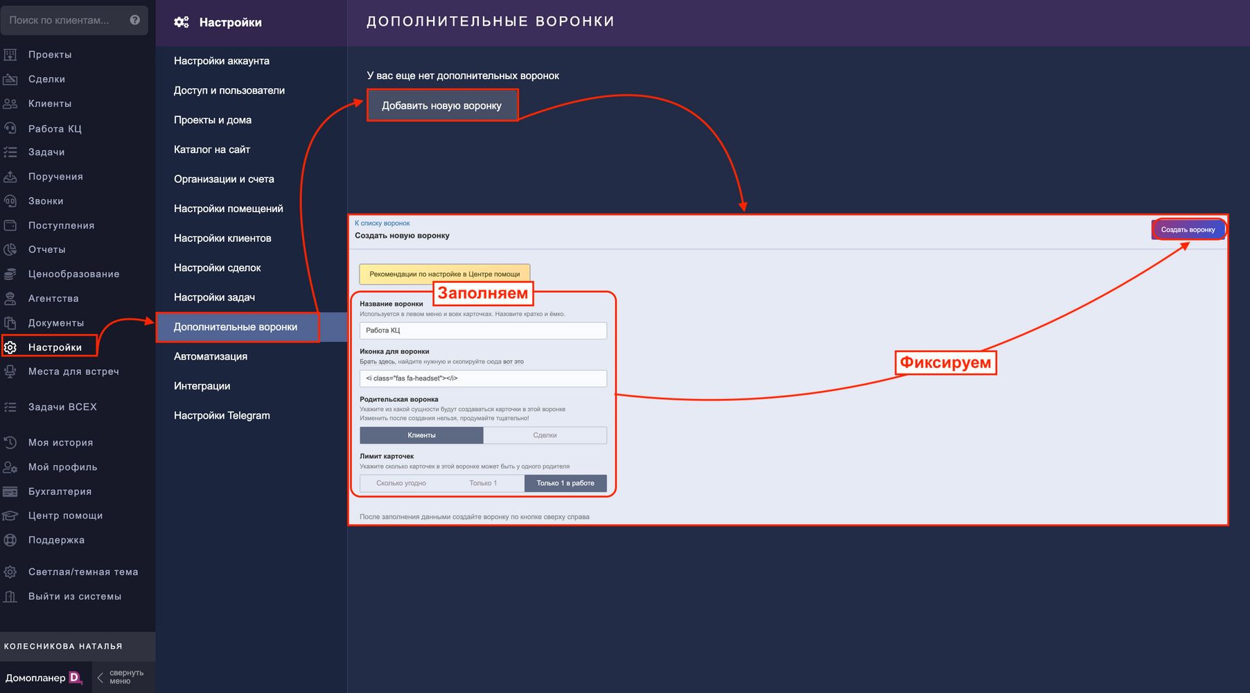The height and width of the screenshot is (693, 1250).
Task: Open Центр помощи menu label
Action: 66,516
